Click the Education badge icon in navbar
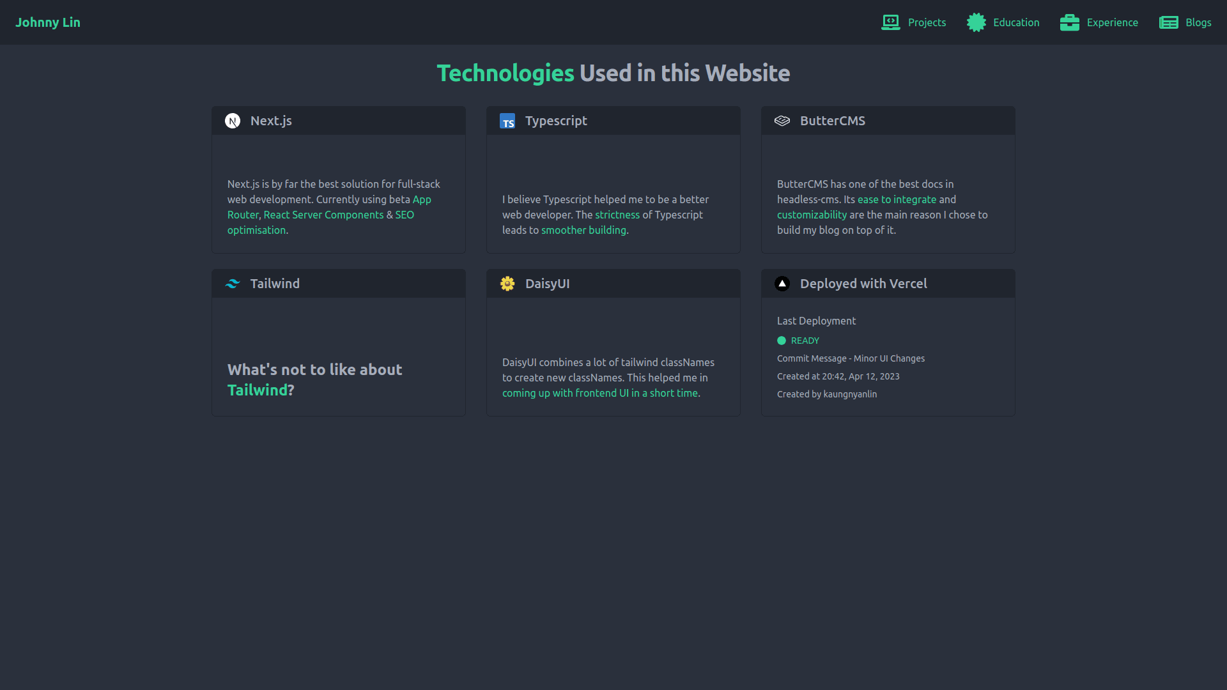Viewport: 1227px width, 690px height. 976,22
